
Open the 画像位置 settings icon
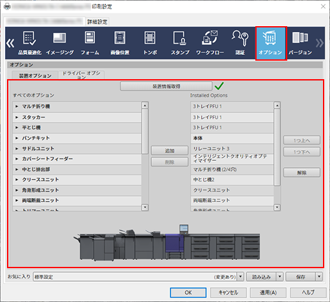point(120,43)
